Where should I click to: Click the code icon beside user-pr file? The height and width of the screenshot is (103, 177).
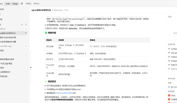coord(169,53)
